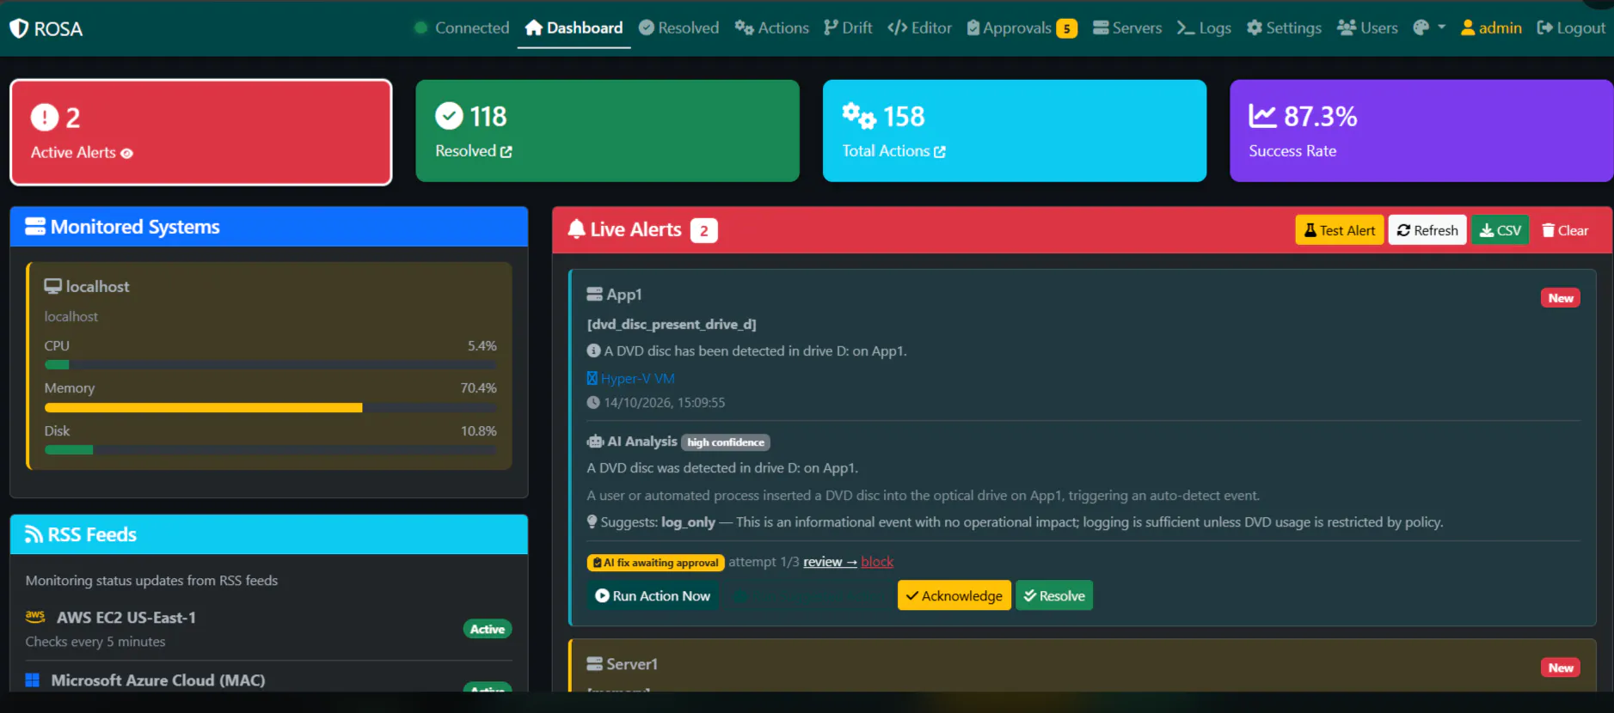Screen dimensions: 1614x713
Task: Acknowledge the App1 alert
Action: point(954,596)
